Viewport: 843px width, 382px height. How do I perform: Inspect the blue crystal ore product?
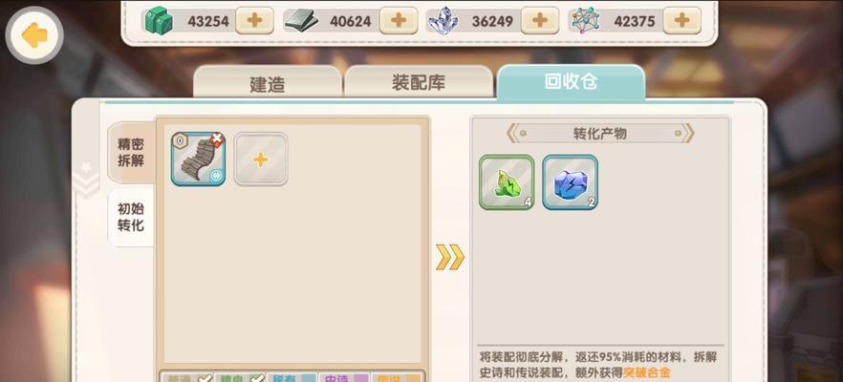tap(570, 182)
